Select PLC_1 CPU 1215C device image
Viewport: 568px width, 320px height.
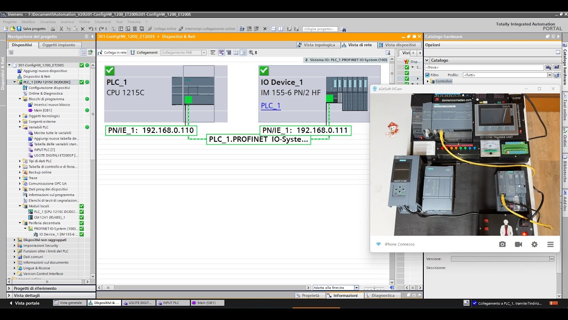193,91
